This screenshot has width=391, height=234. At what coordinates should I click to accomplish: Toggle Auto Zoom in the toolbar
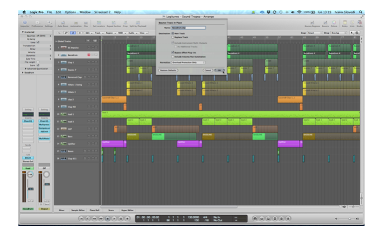63,24
